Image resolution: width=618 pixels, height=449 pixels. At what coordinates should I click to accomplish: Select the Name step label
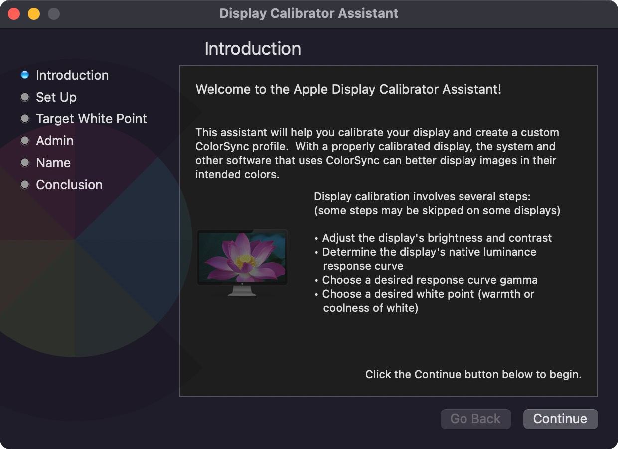click(53, 163)
